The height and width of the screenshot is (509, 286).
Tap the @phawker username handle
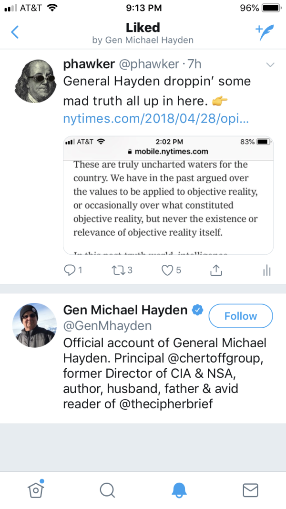click(147, 64)
